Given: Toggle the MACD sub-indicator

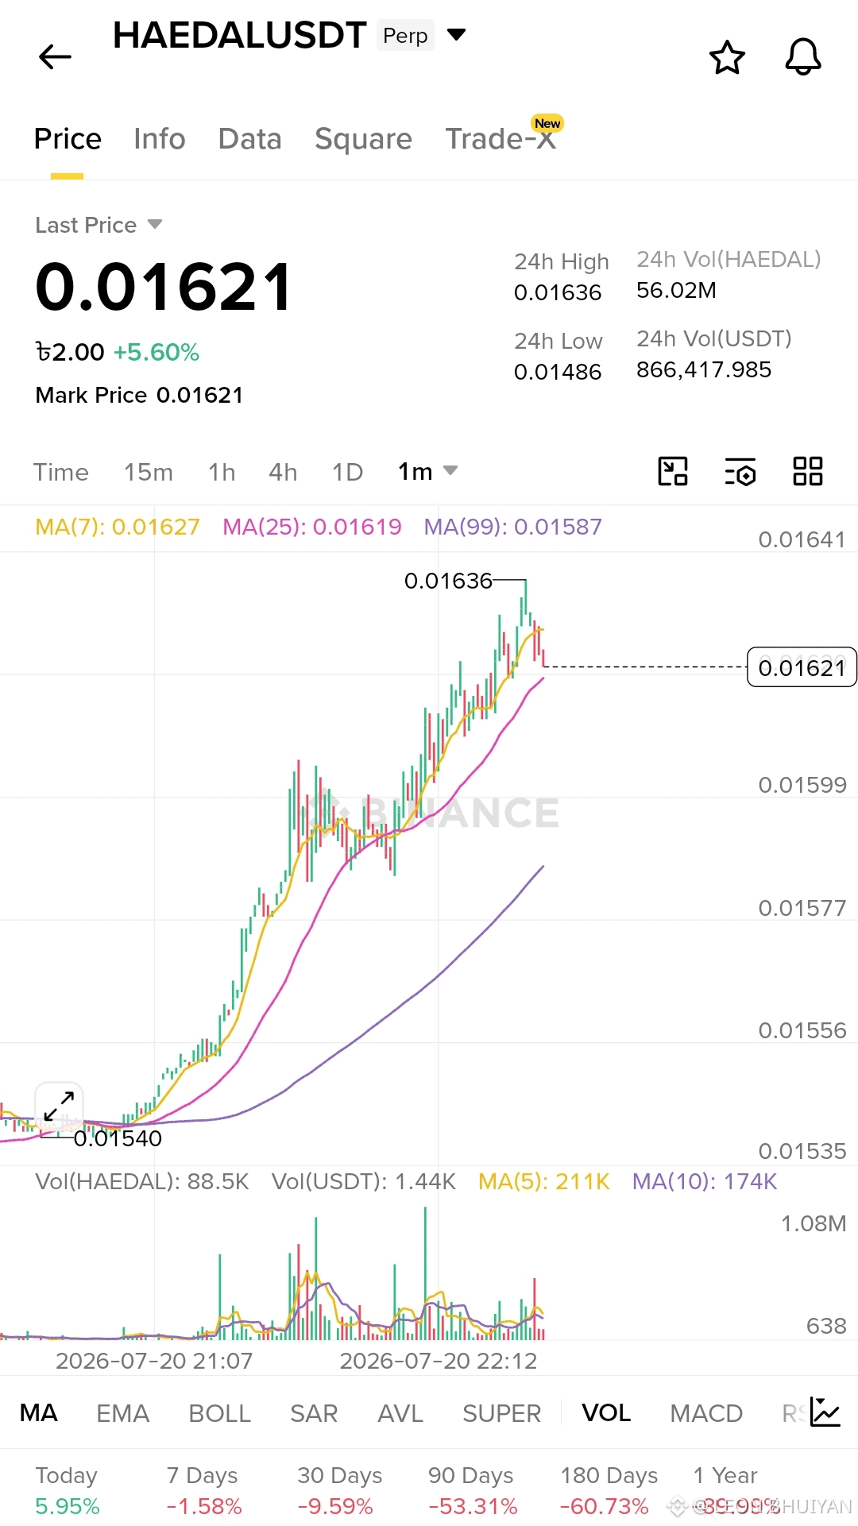Looking at the screenshot, I should point(706,1413).
